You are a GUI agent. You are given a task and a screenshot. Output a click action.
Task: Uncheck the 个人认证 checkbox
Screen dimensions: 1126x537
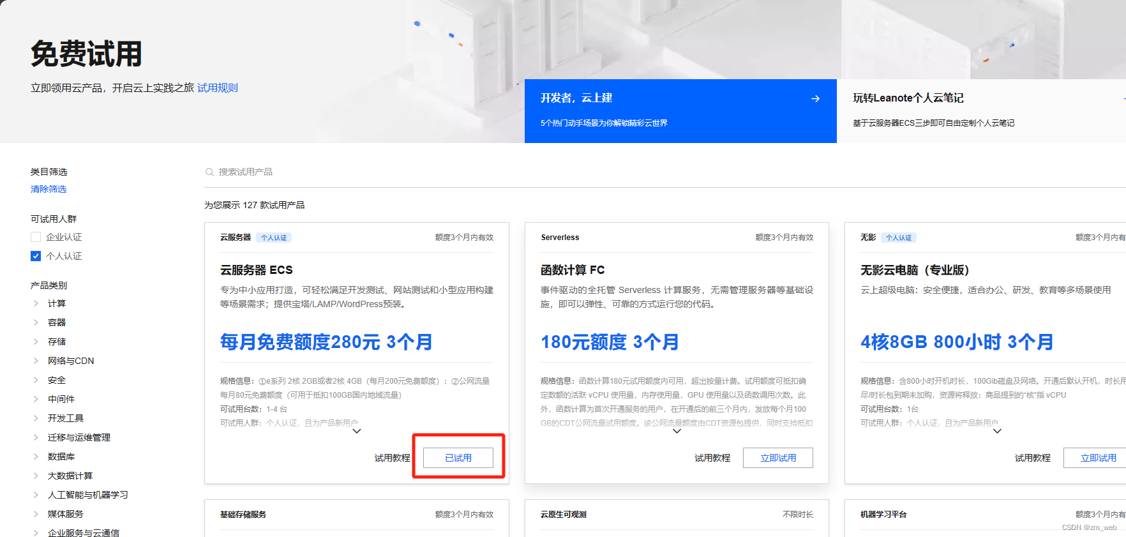coord(36,256)
